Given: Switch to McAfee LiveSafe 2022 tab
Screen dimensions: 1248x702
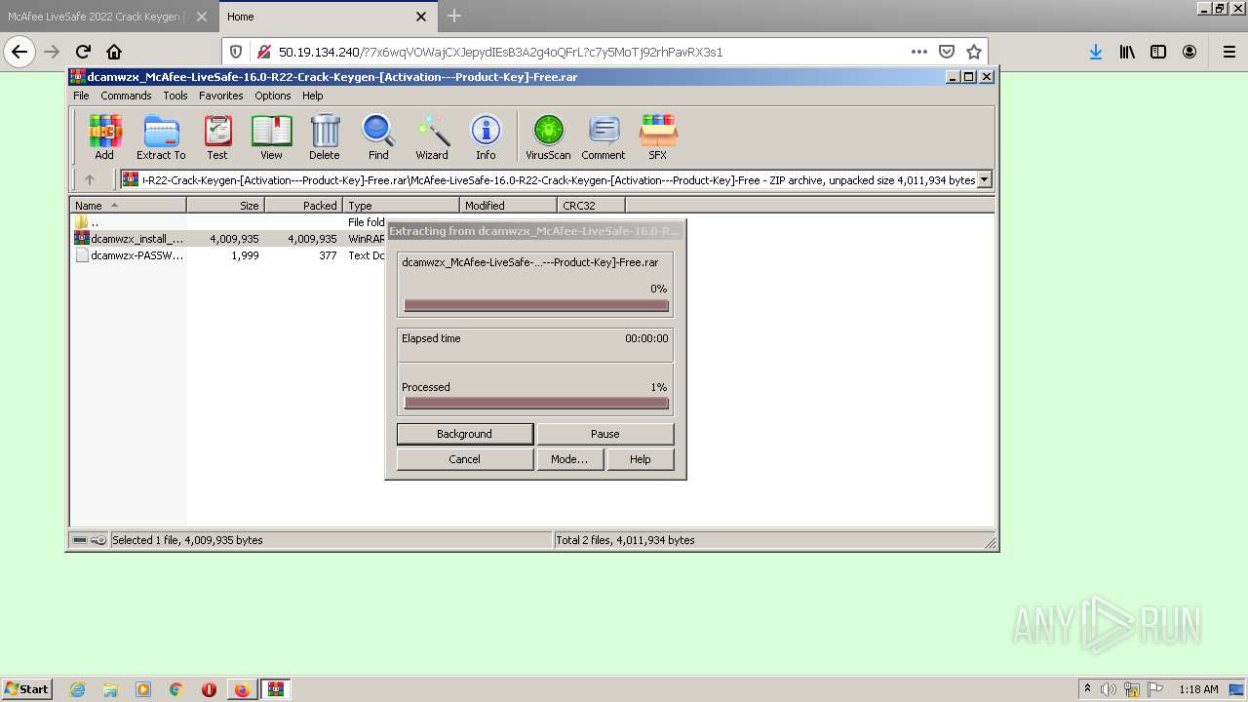Looking at the screenshot, I should 97,17.
